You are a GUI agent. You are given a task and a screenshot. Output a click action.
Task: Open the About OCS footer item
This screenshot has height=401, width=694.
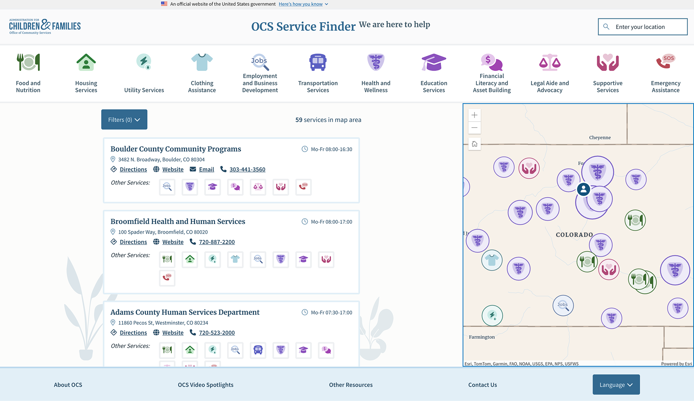point(68,385)
